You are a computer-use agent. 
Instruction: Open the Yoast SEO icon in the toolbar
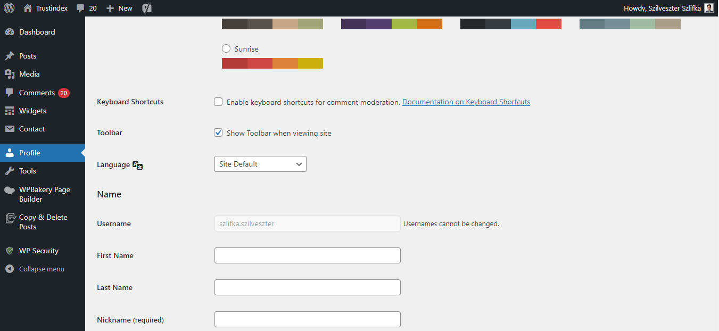click(146, 8)
